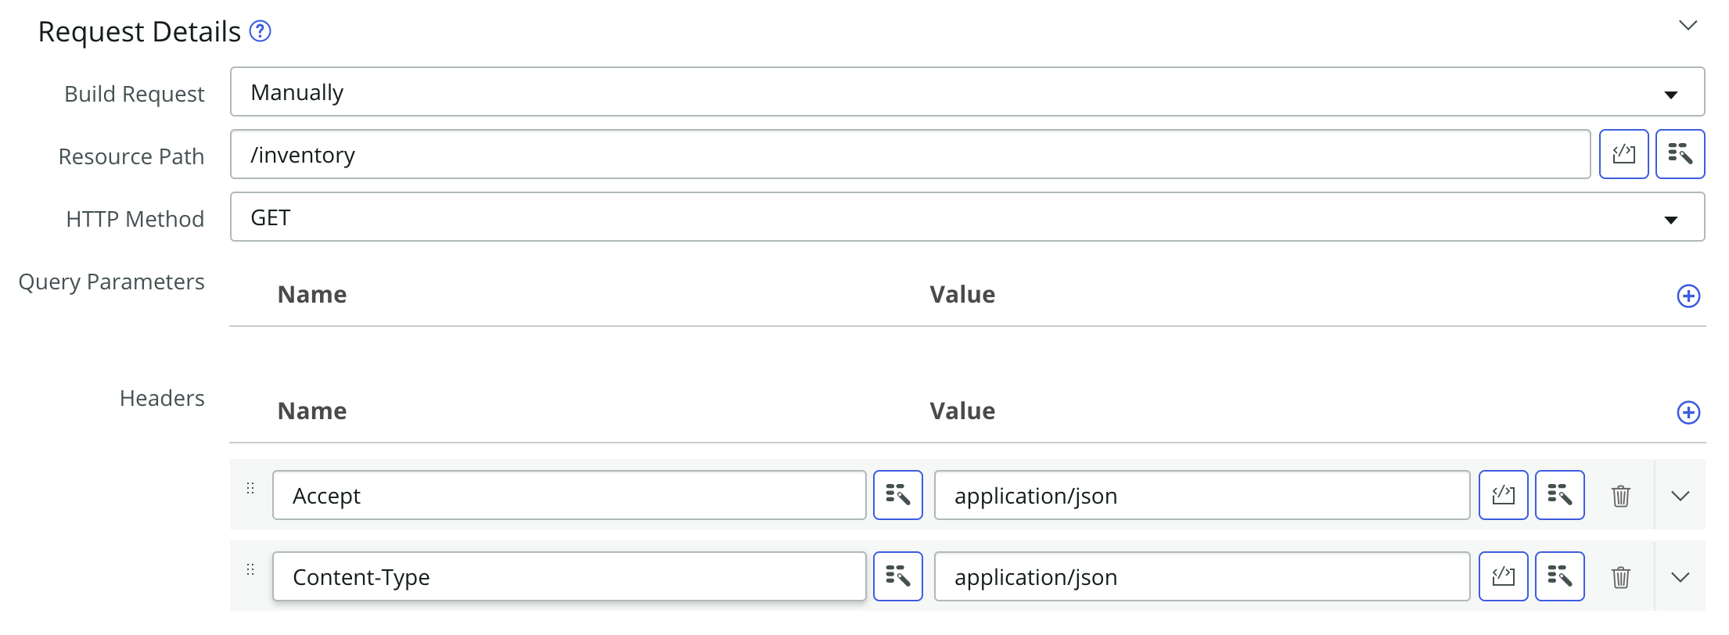Viewport: 1729px width, 635px height.
Task: Click the Accept header name field
Action: [570, 496]
